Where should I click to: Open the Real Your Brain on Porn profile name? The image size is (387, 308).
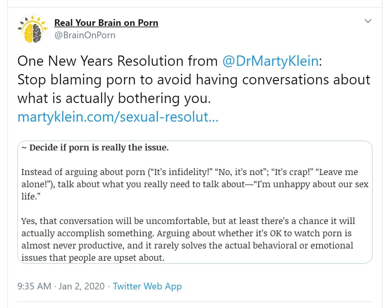click(x=106, y=23)
